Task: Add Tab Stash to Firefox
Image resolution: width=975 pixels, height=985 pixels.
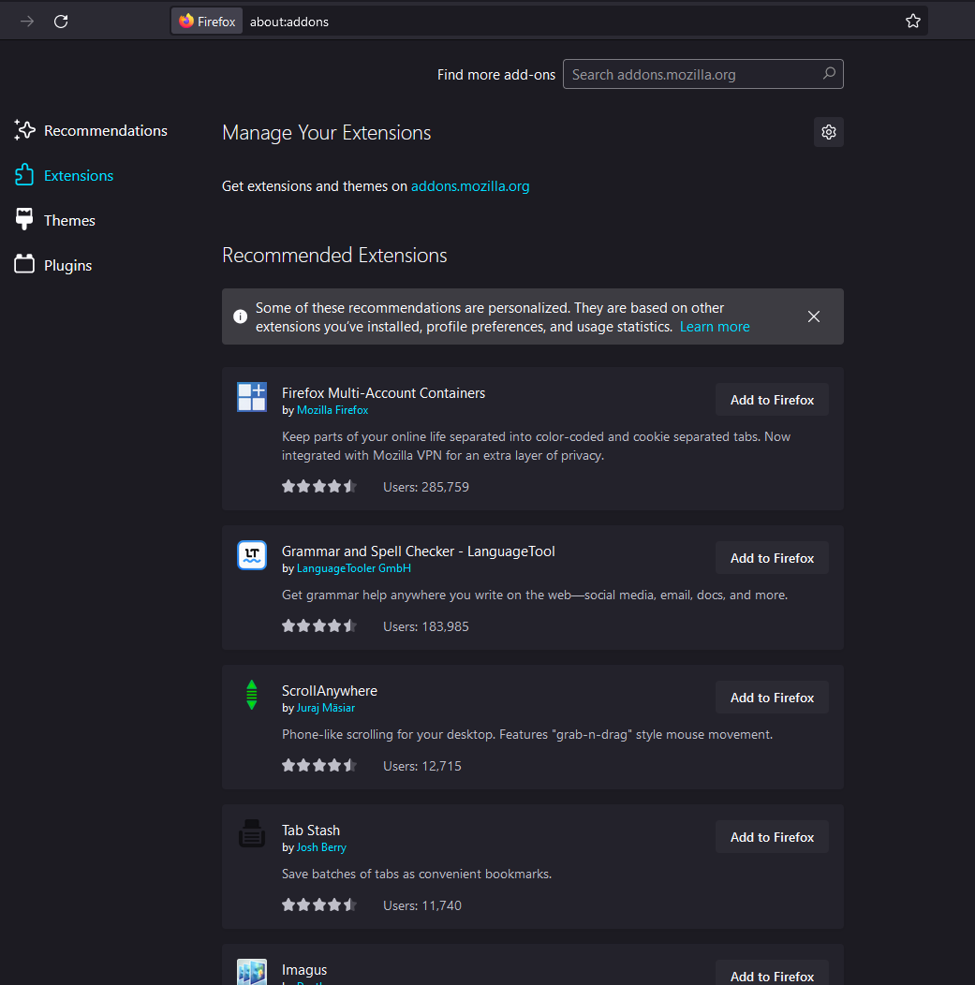Action: point(772,837)
